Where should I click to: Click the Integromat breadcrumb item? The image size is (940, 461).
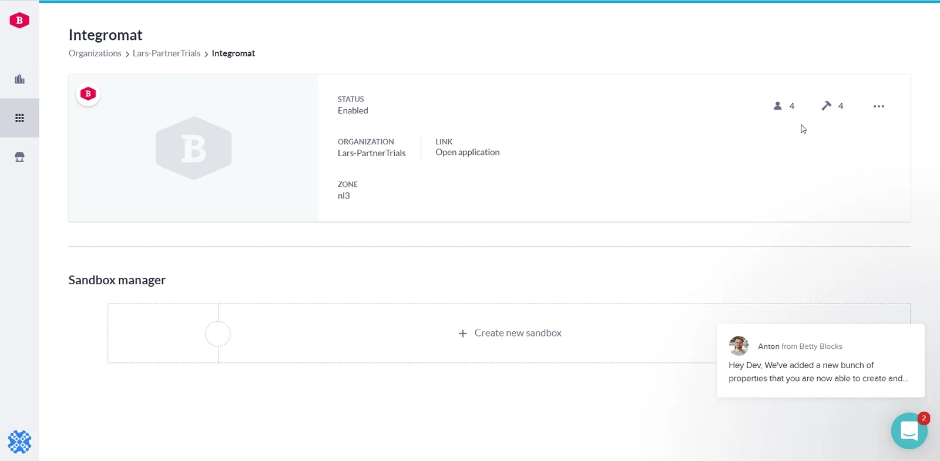coord(233,53)
